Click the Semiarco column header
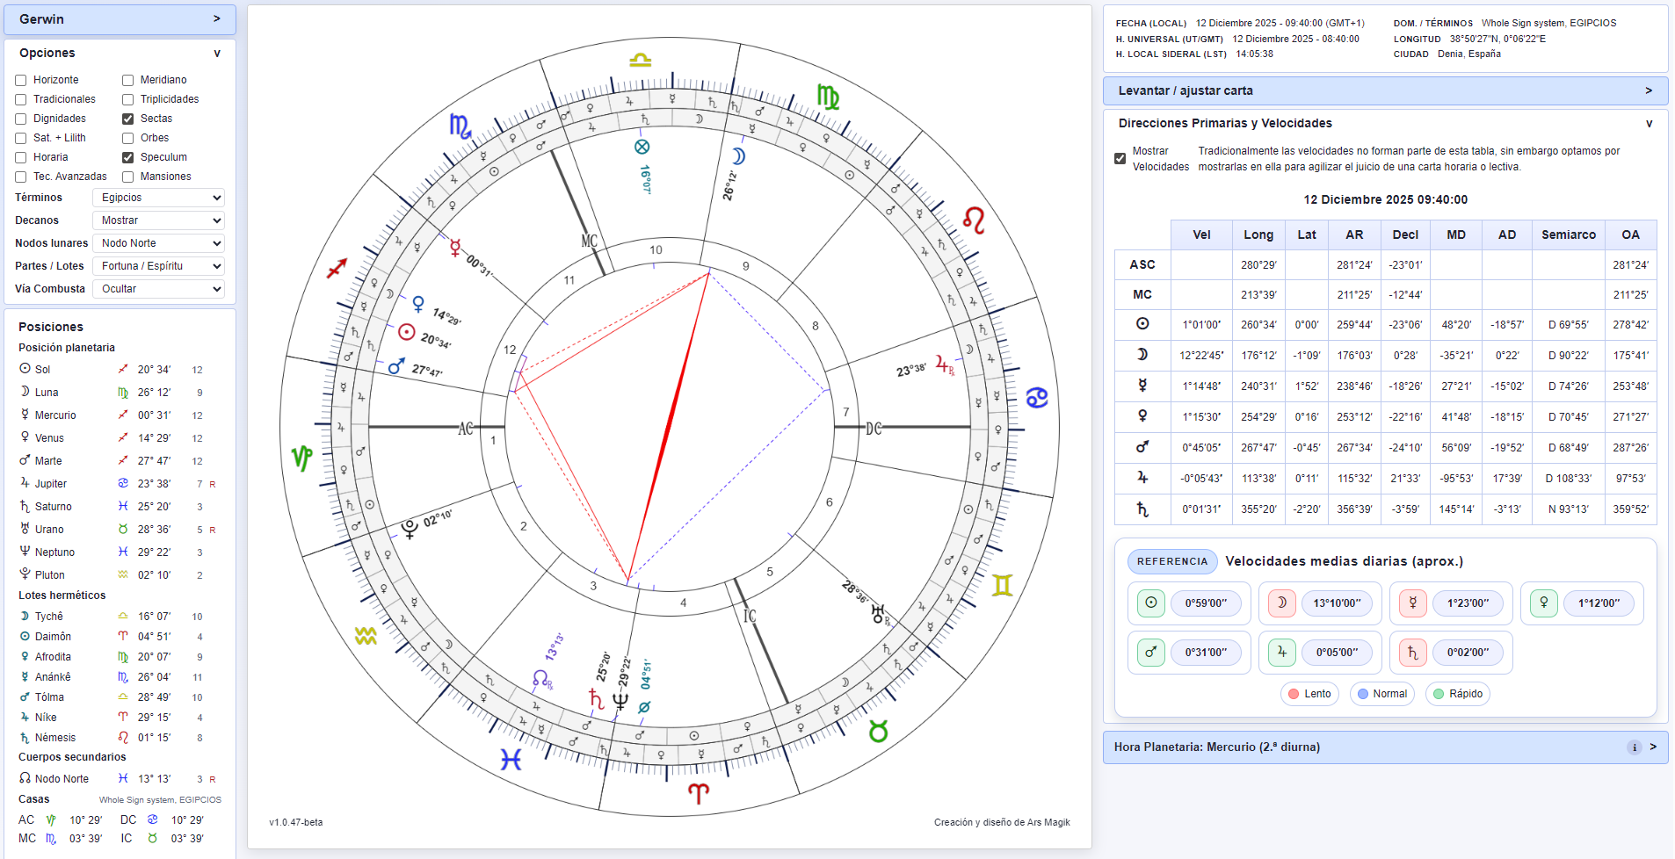1675x859 pixels. pos(1568,235)
